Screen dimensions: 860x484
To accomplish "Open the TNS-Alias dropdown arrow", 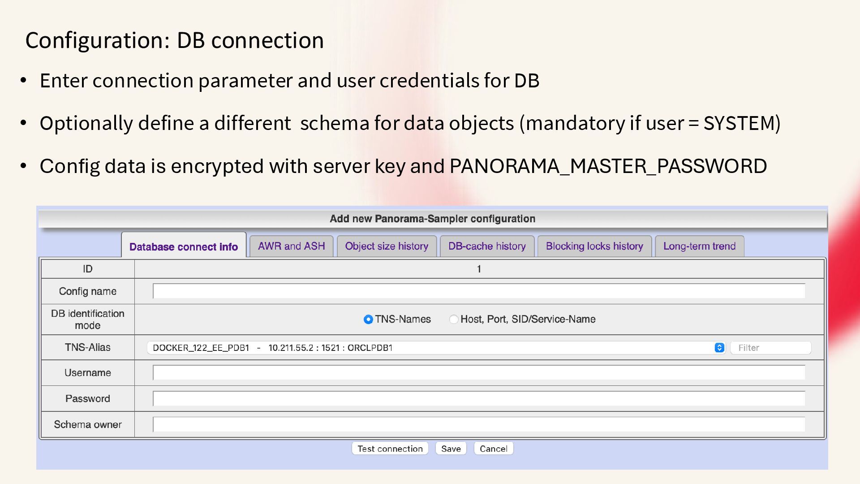I will coord(719,348).
